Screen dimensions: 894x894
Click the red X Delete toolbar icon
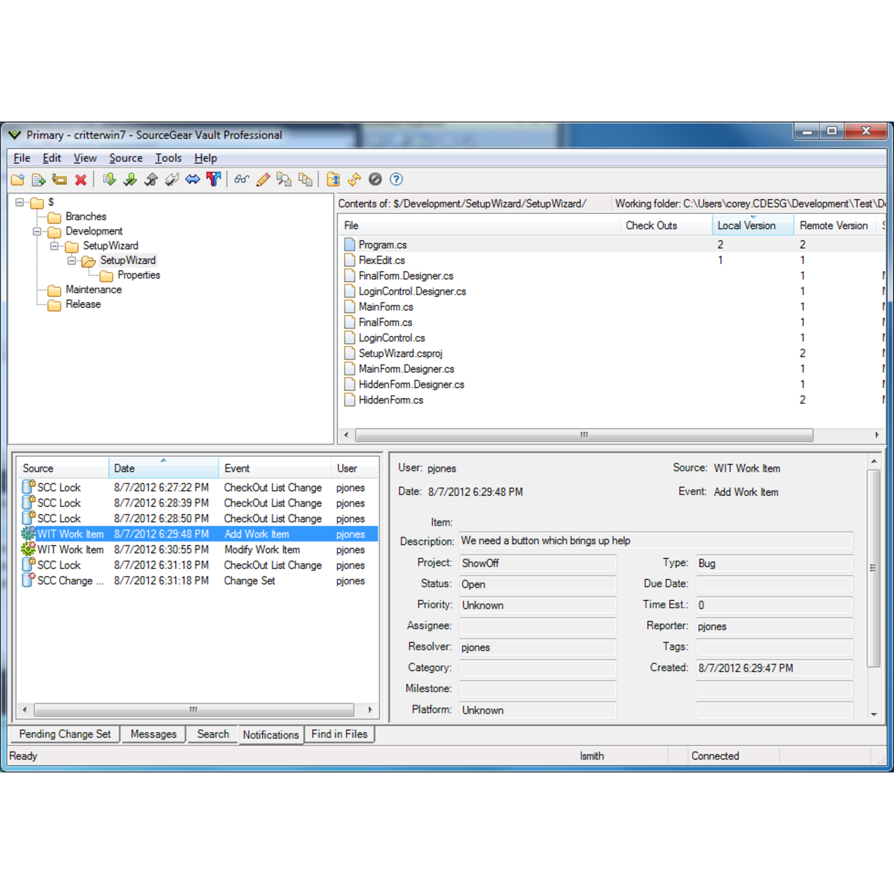click(x=81, y=179)
